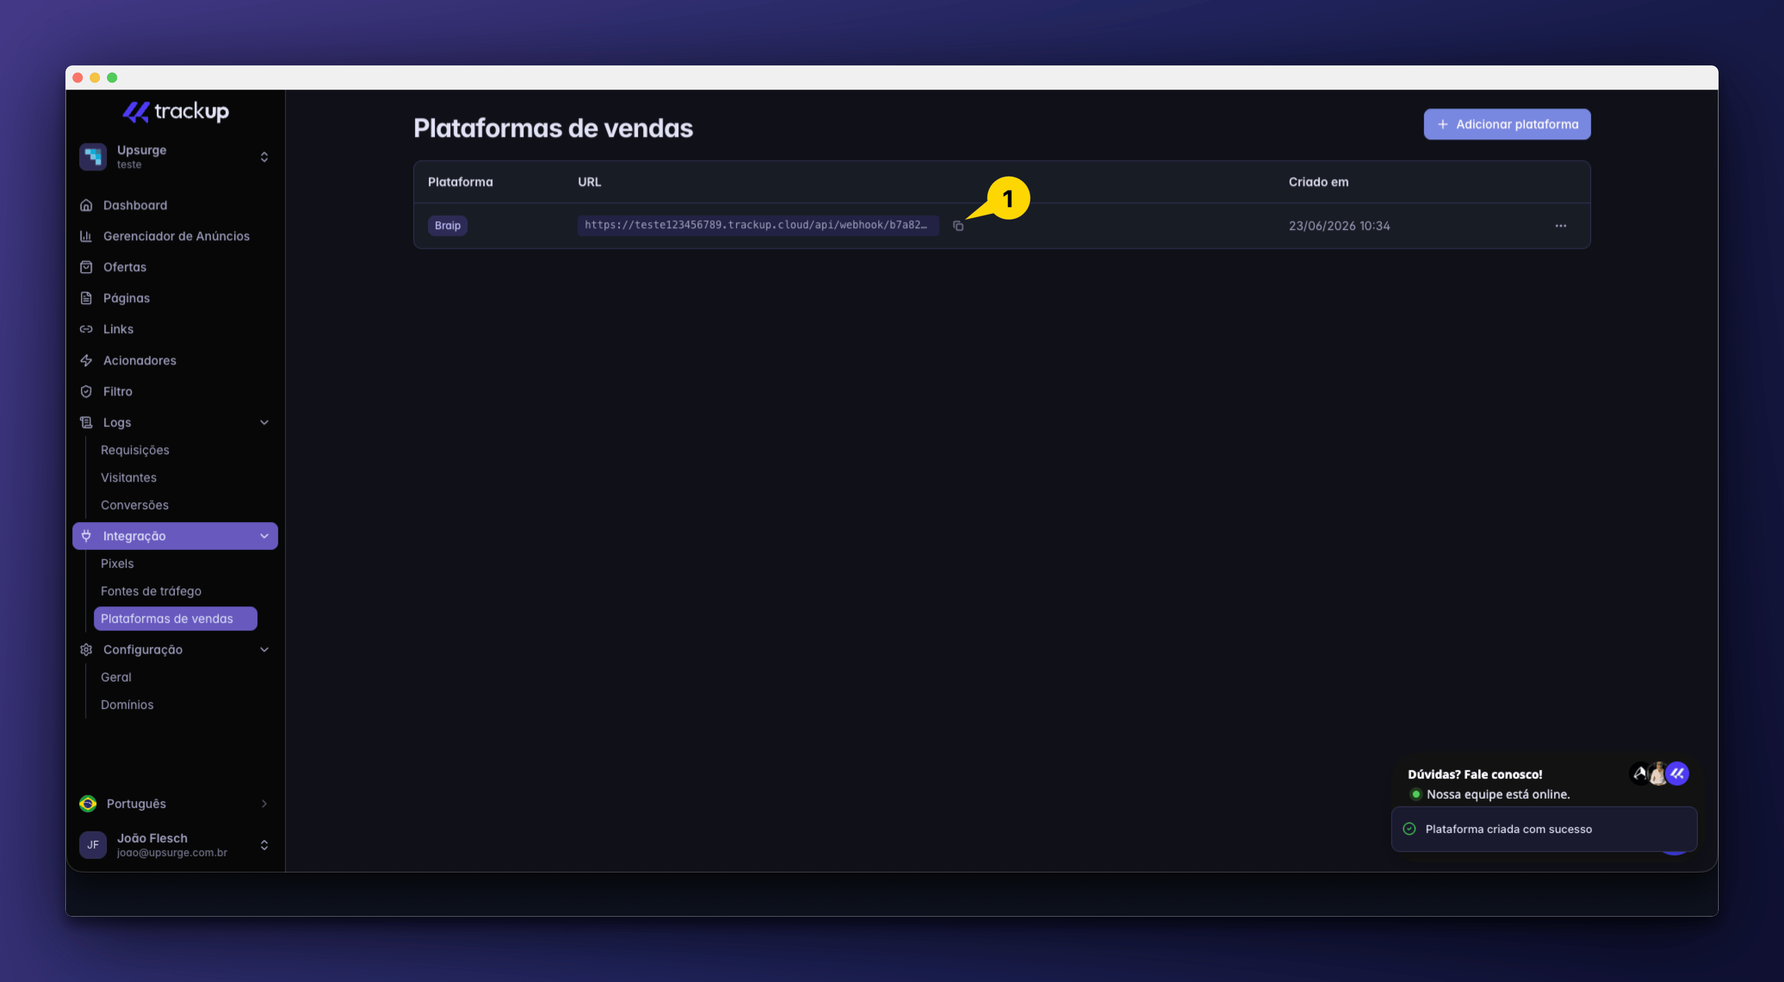Click the date 23/06/2026 10:34

(x=1339, y=226)
